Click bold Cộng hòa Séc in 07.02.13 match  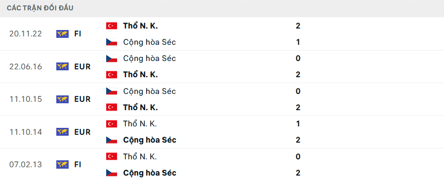[150, 173]
